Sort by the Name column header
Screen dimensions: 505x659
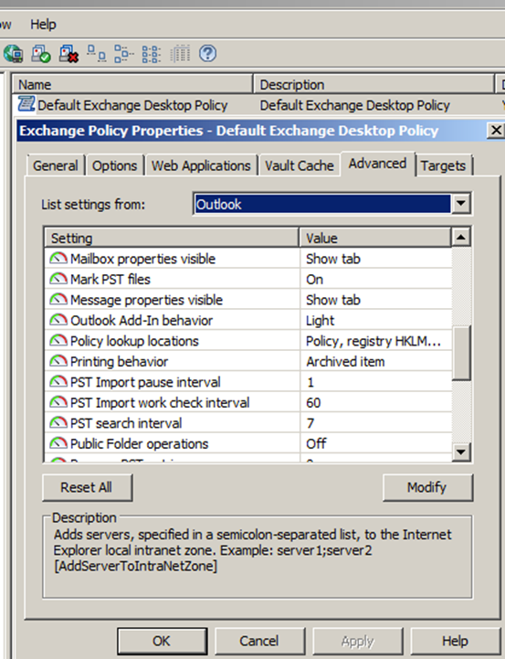point(132,84)
